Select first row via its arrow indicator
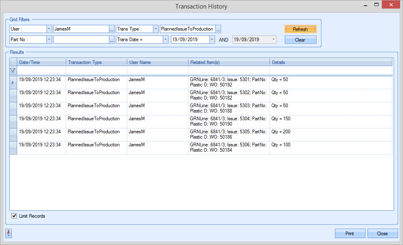 tap(13, 82)
